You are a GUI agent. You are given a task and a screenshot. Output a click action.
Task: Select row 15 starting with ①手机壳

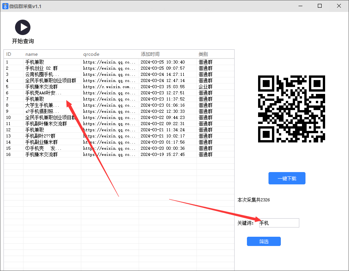coord(43,148)
